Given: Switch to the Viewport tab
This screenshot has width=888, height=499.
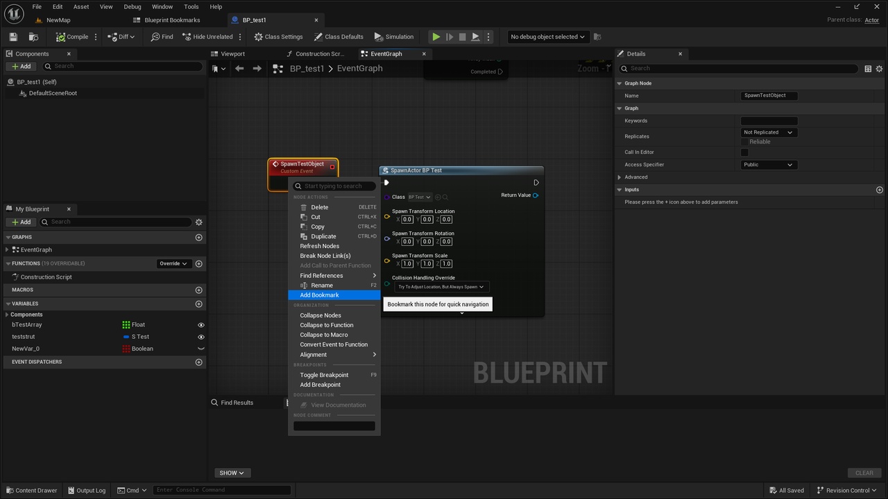Looking at the screenshot, I should [233, 53].
